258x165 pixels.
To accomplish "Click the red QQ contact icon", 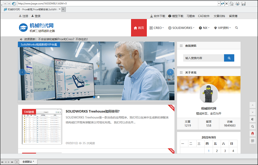I will pyautogui.click(x=252, y=133).
